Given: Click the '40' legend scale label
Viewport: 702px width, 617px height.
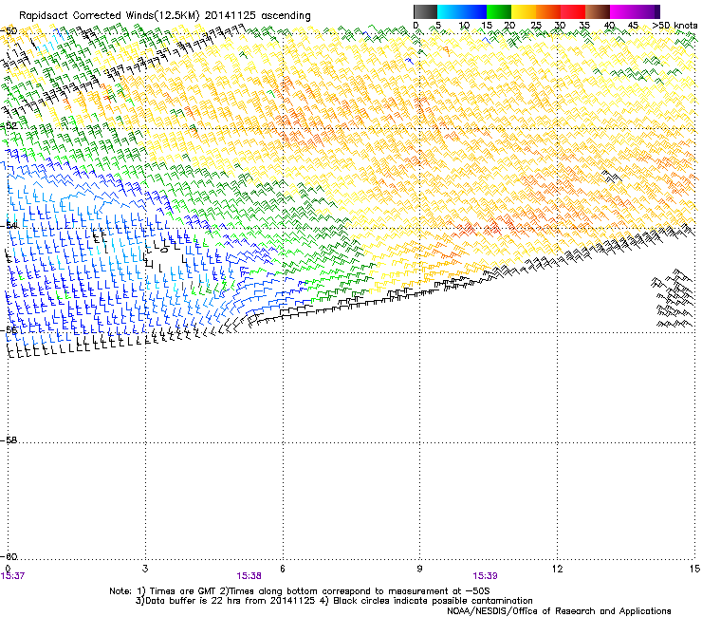Looking at the screenshot, I should point(609,26).
